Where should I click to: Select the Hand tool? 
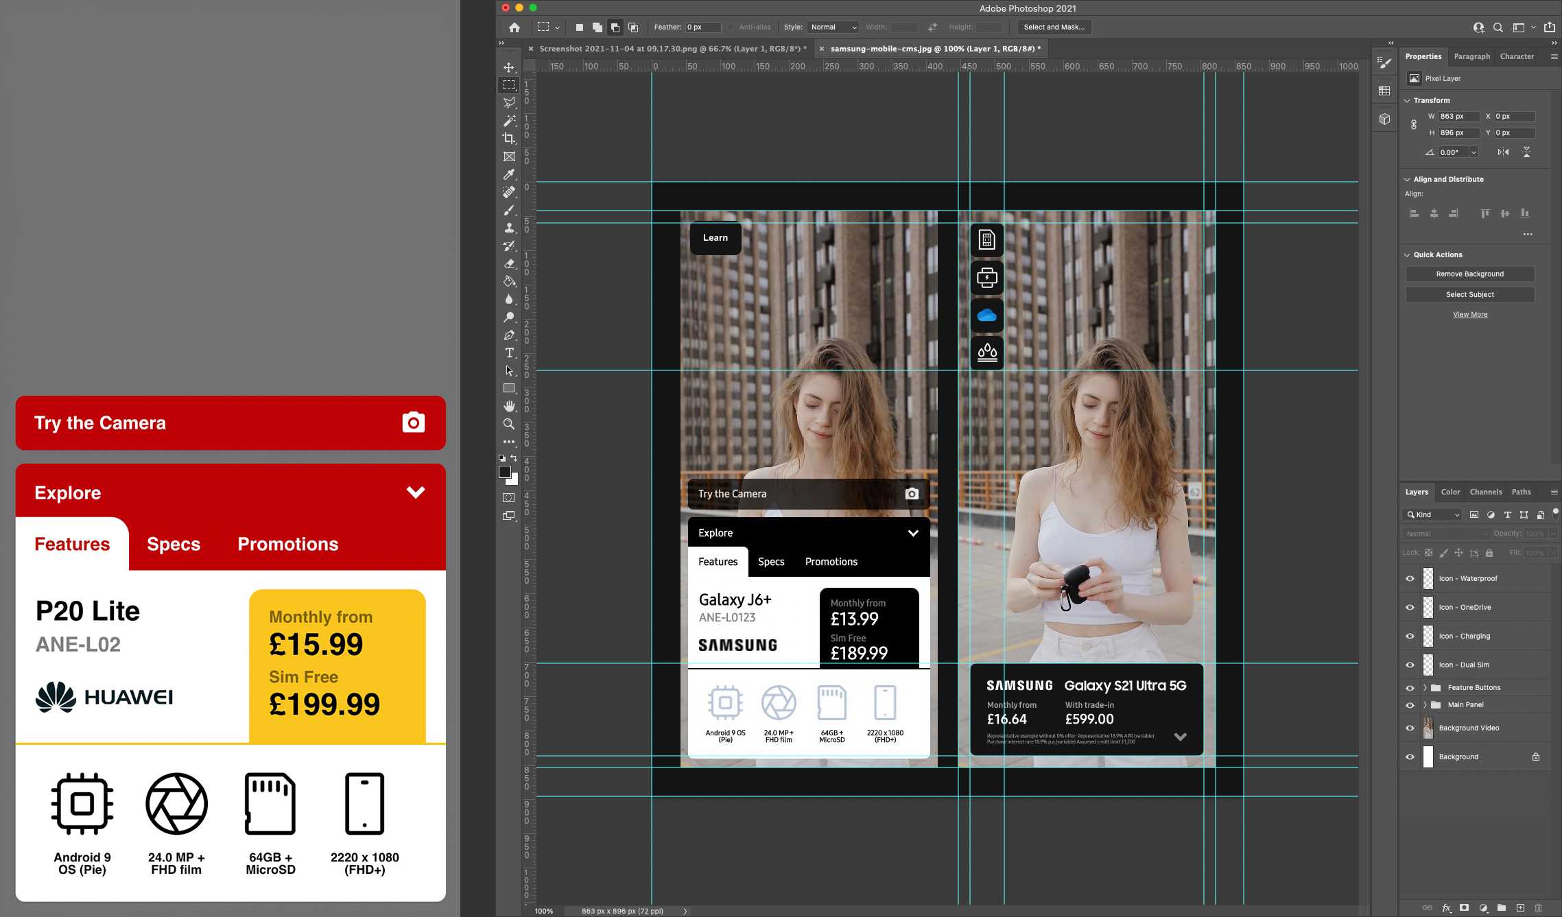tap(509, 406)
